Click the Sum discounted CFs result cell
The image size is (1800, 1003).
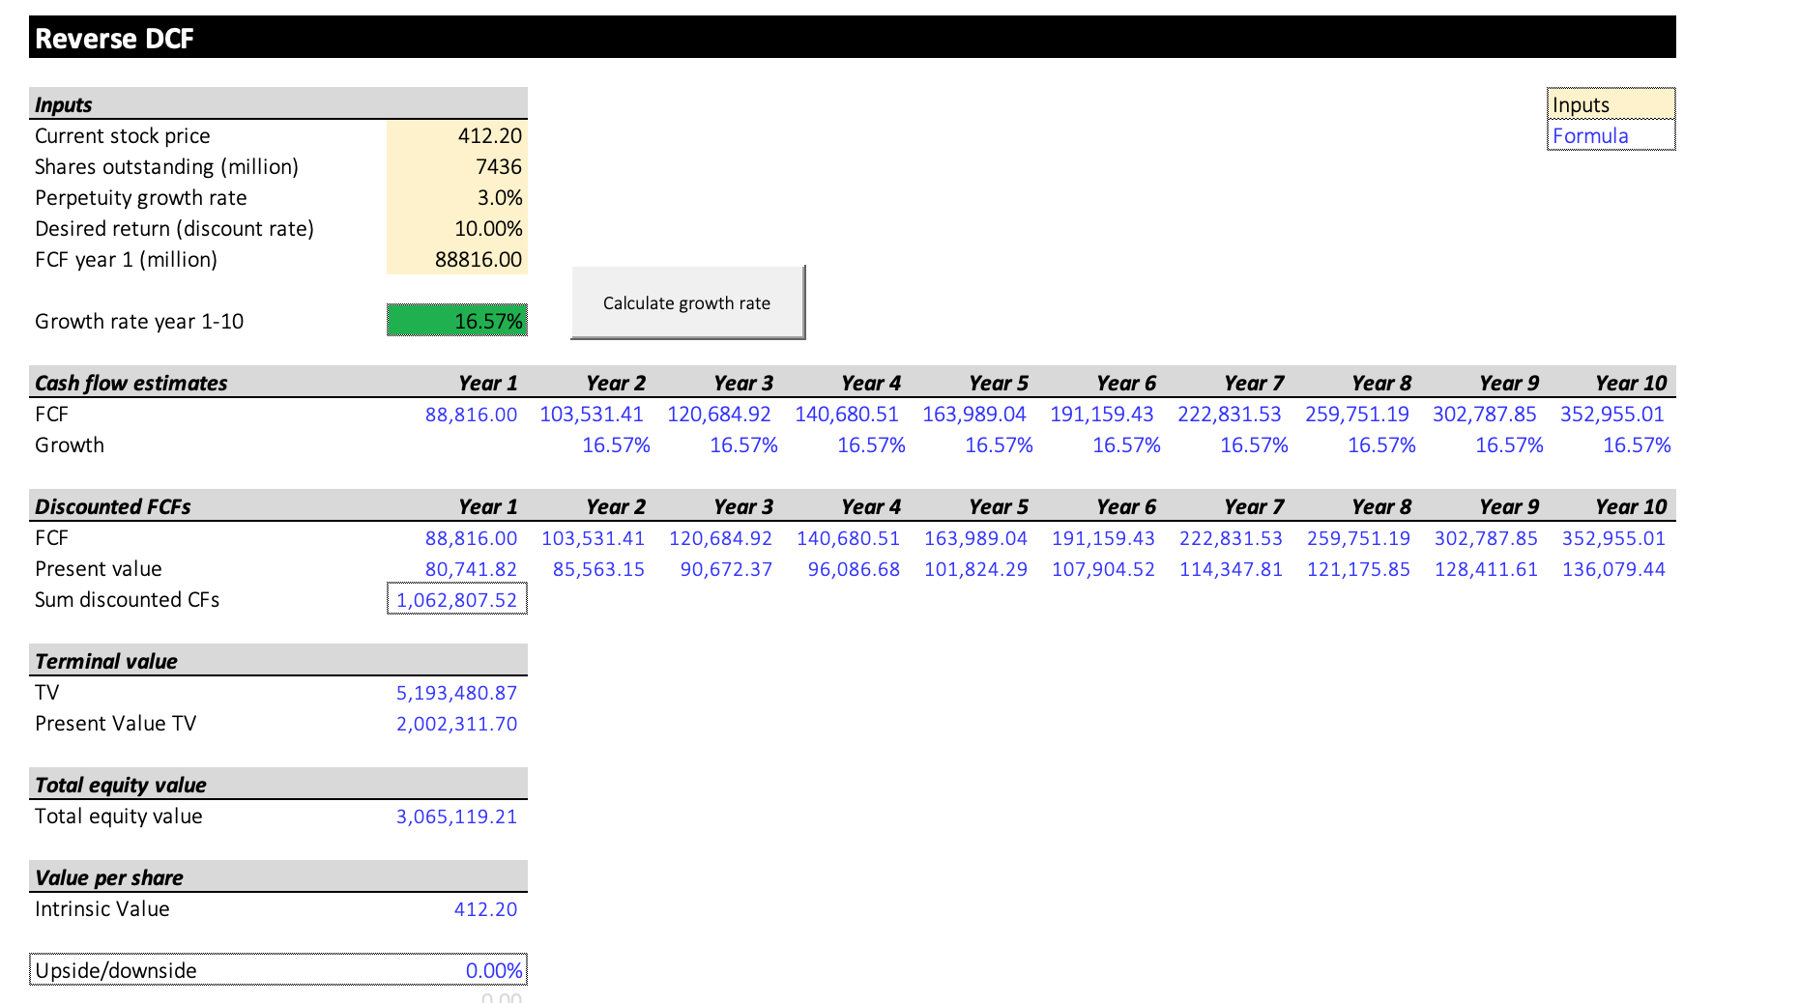[456, 599]
